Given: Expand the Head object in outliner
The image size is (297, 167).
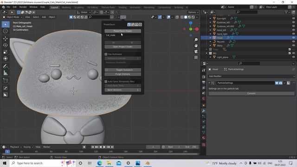Looking at the screenshot, I should (x=210, y=38).
